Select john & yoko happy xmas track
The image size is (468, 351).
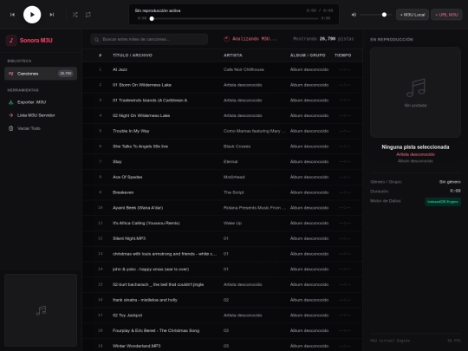pos(223,270)
